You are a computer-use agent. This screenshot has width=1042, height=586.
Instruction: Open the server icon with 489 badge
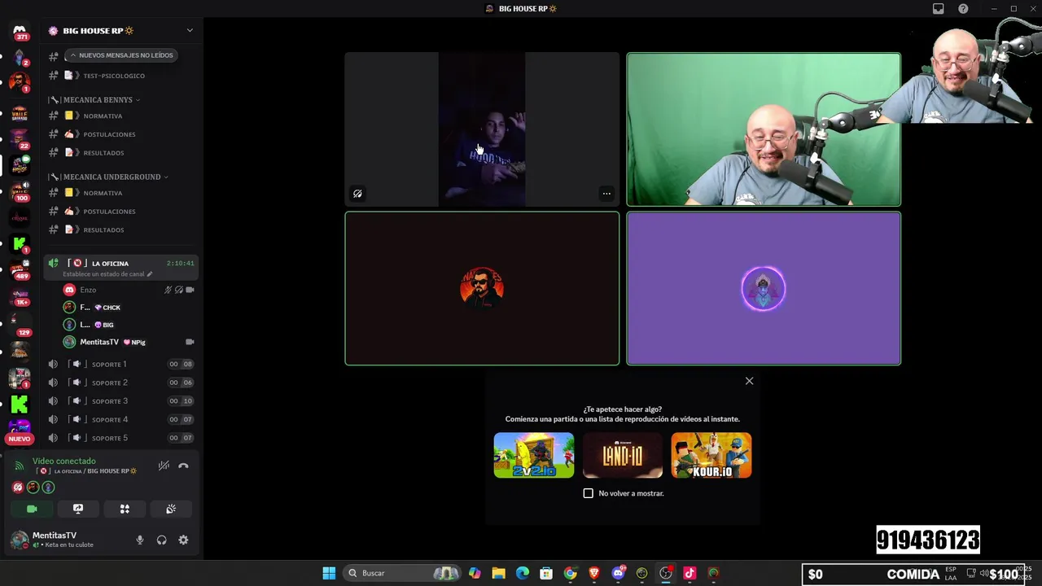20,269
